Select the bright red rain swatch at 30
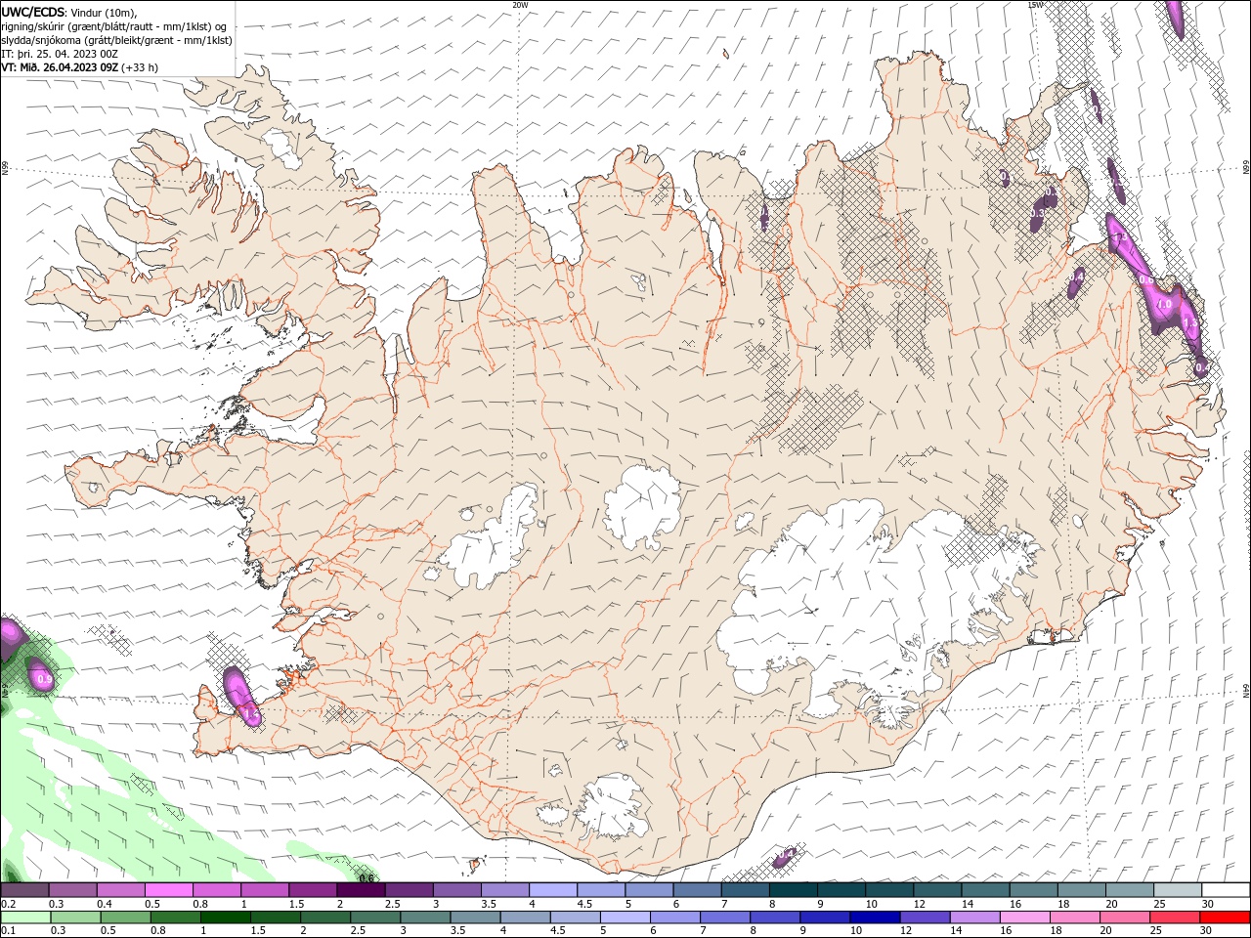The width and height of the screenshot is (1251, 938). point(1225,917)
